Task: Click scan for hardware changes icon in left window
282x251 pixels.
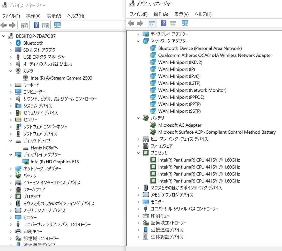Action: (57, 25)
